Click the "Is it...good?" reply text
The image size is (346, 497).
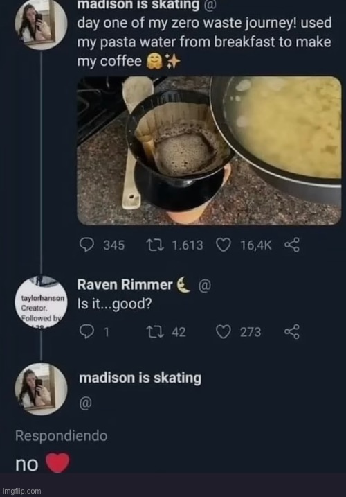(x=115, y=304)
